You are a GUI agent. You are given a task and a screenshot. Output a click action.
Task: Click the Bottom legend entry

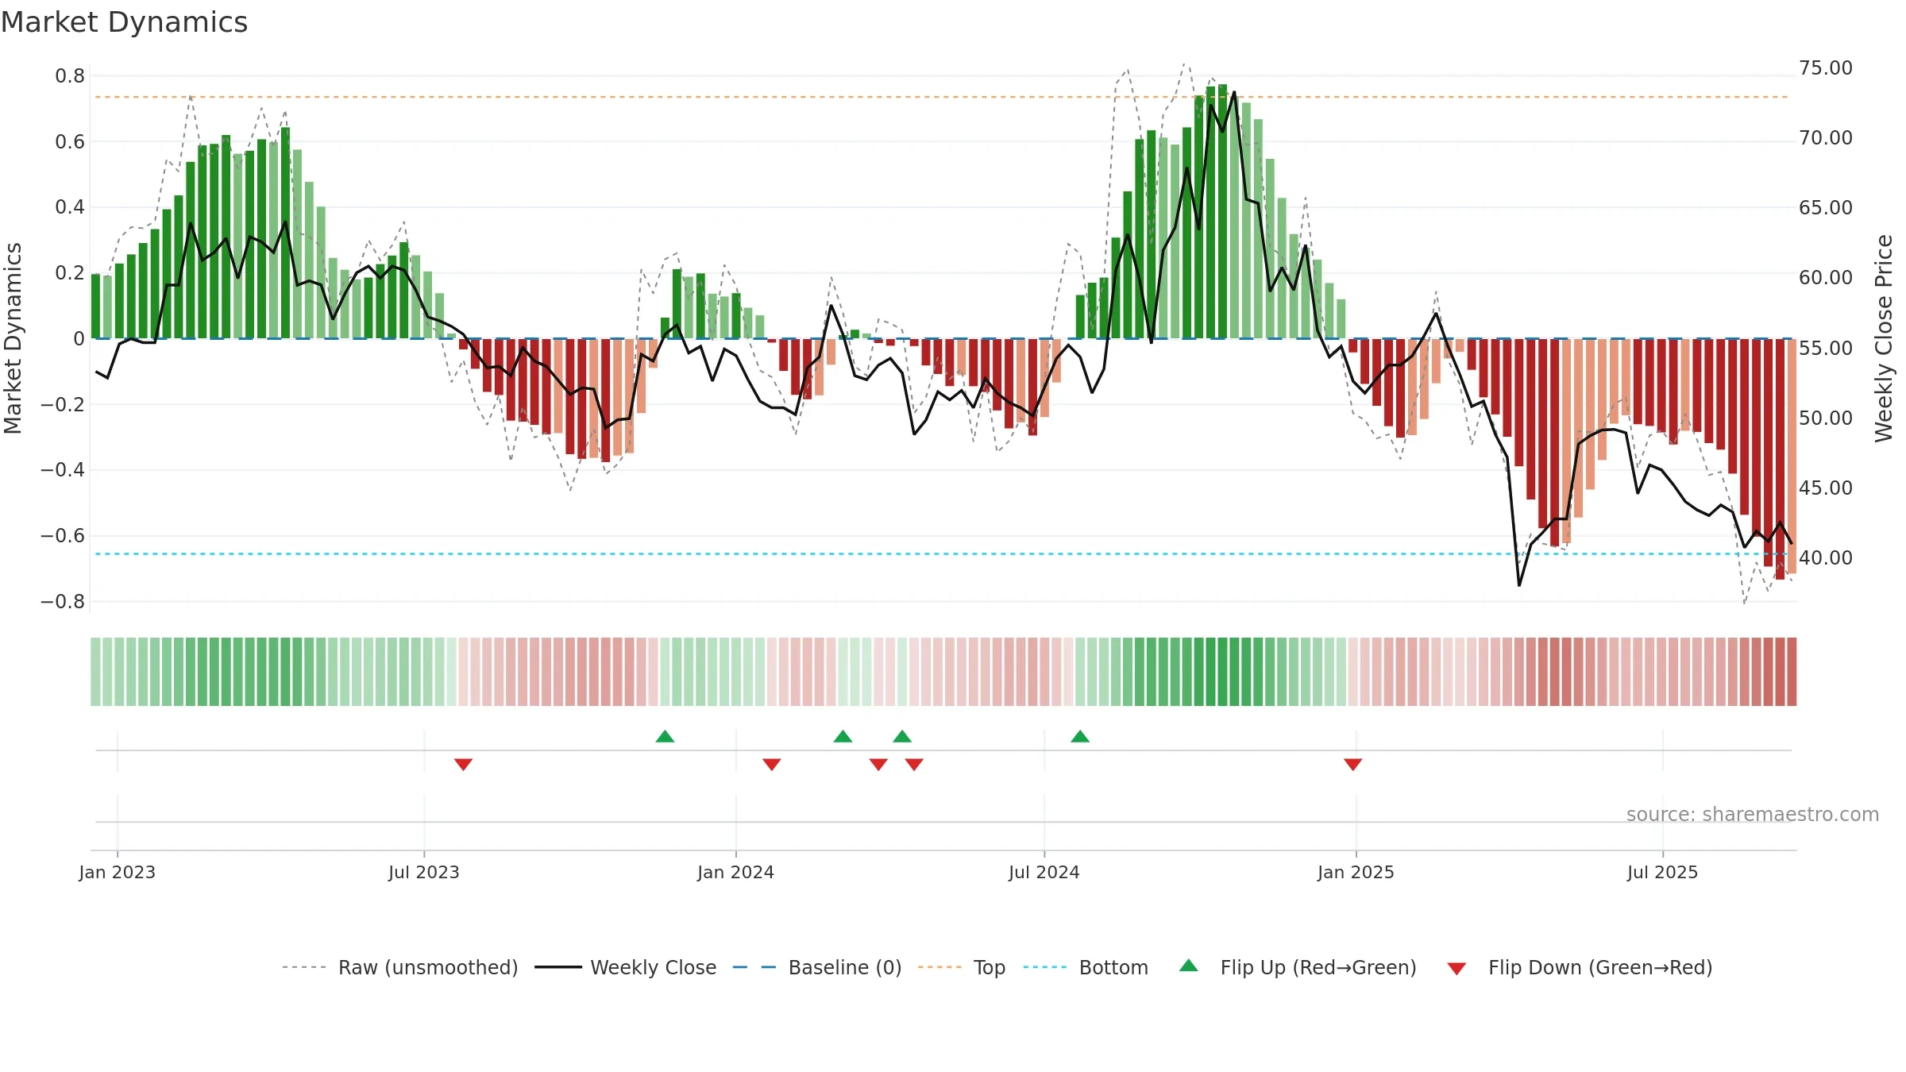pyautogui.click(x=1086, y=967)
